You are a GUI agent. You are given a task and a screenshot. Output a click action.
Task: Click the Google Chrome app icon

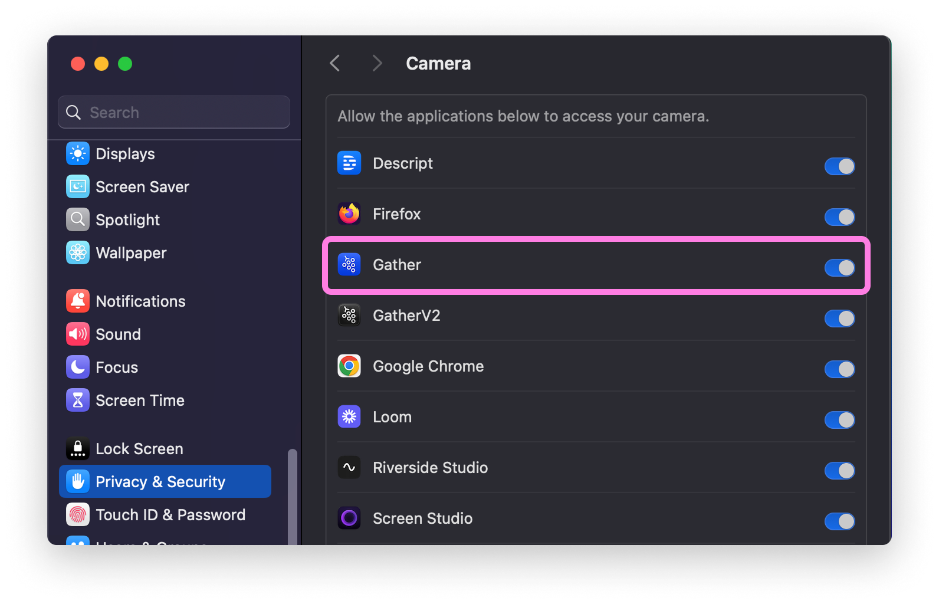349,366
